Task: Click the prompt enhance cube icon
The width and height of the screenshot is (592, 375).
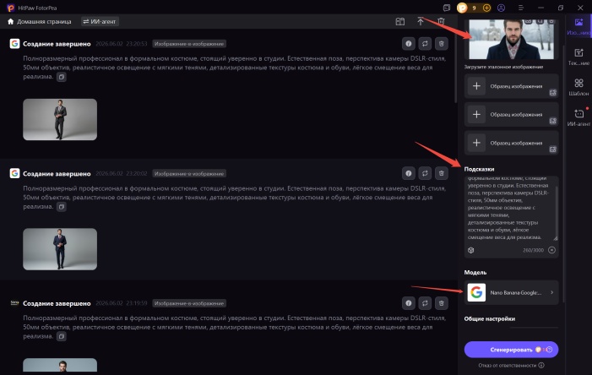Action: click(x=470, y=250)
